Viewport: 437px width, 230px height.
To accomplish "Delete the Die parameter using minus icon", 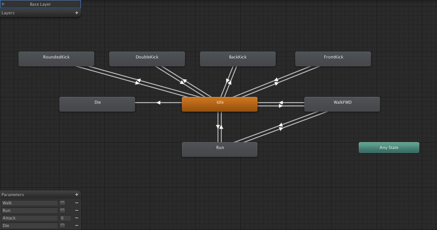I will tap(76, 226).
